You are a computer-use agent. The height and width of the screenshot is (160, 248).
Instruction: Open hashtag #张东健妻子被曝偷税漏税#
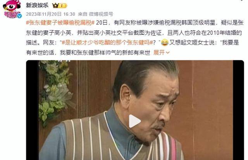pos(60,23)
